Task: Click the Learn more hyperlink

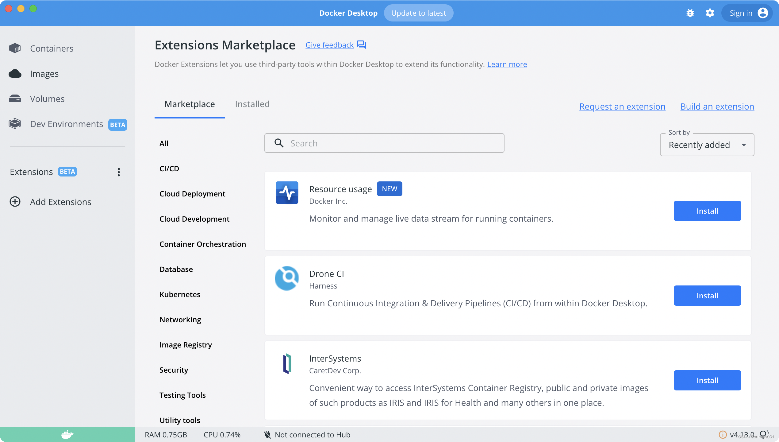Action: click(507, 64)
